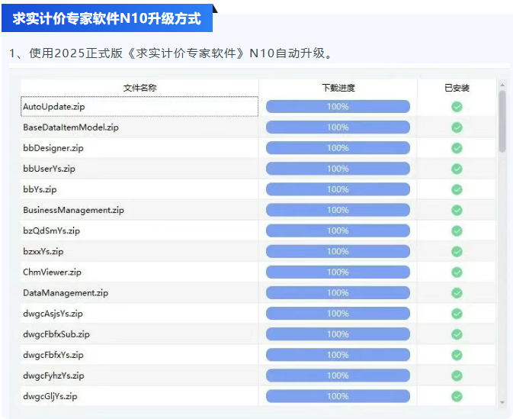This screenshot has width=513, height=419.
Task: Click installed checkmark for bbUserYs.zip
Action: pos(457,169)
